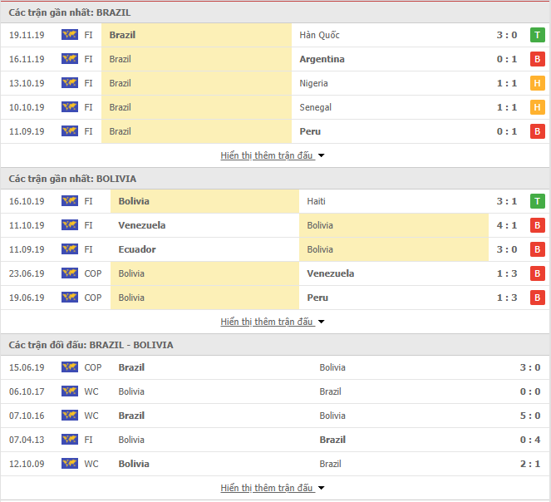
Task: Expand more matches under the Brazil recent section
Action: [273, 155]
